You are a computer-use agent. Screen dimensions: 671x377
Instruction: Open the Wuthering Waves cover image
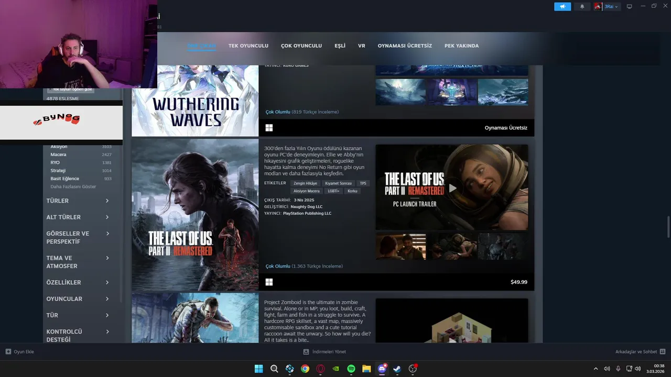pyautogui.click(x=195, y=101)
